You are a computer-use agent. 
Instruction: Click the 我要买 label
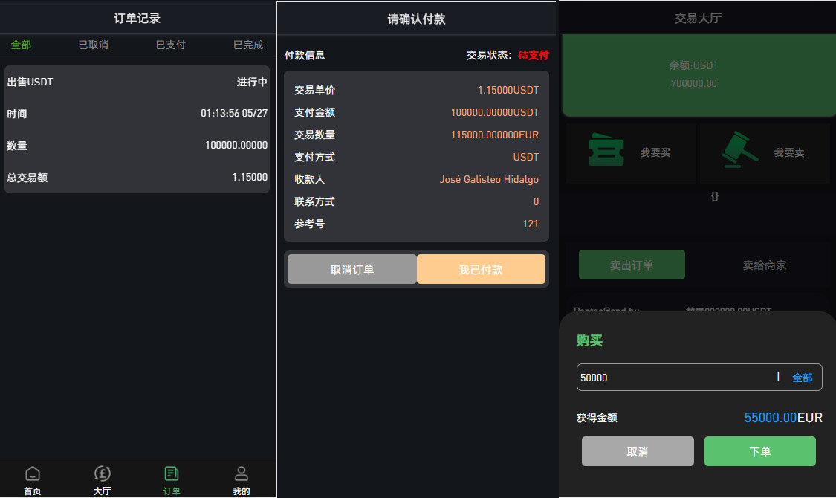click(x=655, y=152)
